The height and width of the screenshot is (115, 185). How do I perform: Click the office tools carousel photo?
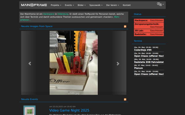74,63
